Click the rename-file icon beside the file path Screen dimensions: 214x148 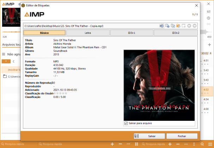[x=162, y=26]
